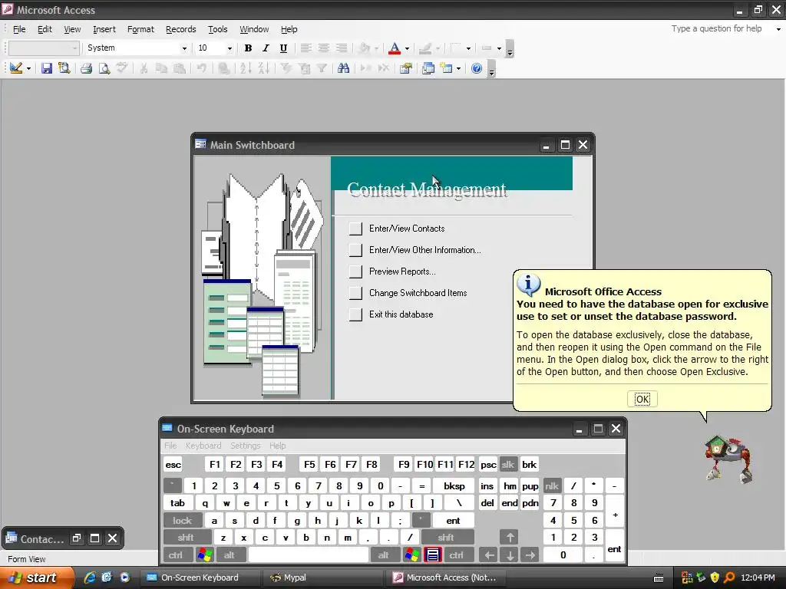Print with the printer toolbar icon

(86, 68)
